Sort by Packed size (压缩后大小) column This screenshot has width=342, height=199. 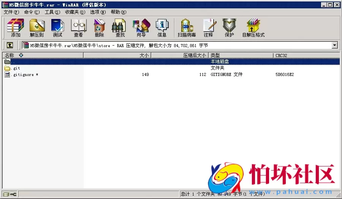[180, 55]
